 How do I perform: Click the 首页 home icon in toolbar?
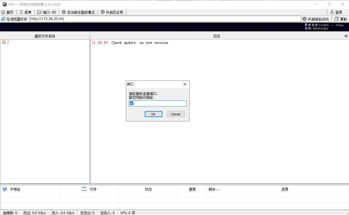pos(3,12)
